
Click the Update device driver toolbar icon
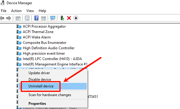62,18
